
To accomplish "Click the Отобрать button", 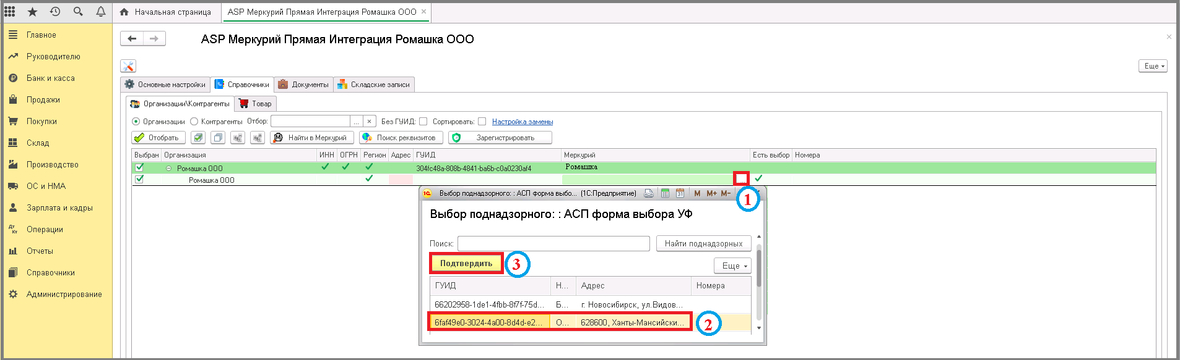I will pyautogui.click(x=158, y=138).
